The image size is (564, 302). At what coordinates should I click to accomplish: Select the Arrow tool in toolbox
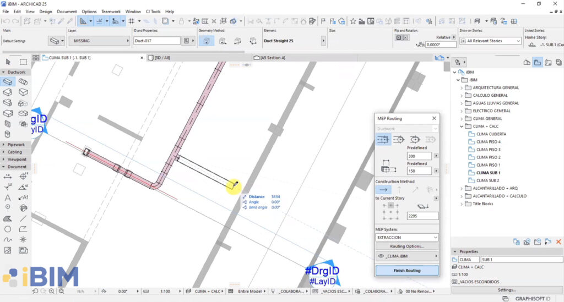pyautogui.click(x=8, y=62)
